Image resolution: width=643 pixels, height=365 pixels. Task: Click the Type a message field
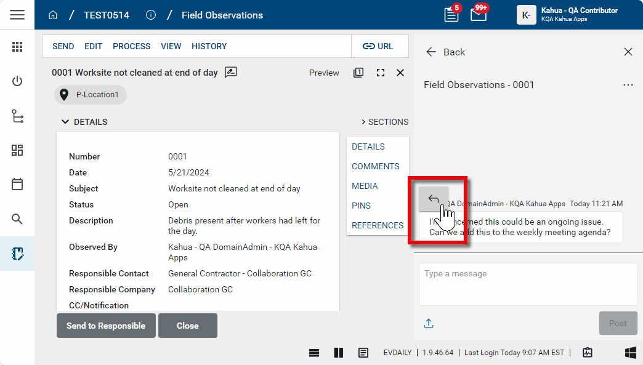point(528,284)
